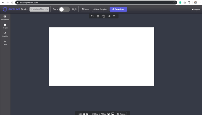The height and width of the screenshot is (115, 202).
Task: Click the 3D cube icon in bottom bar
Action: 109,114
